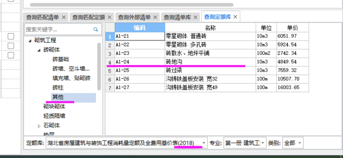
Task: Click code cell A1-21
Action: (x=140, y=36)
